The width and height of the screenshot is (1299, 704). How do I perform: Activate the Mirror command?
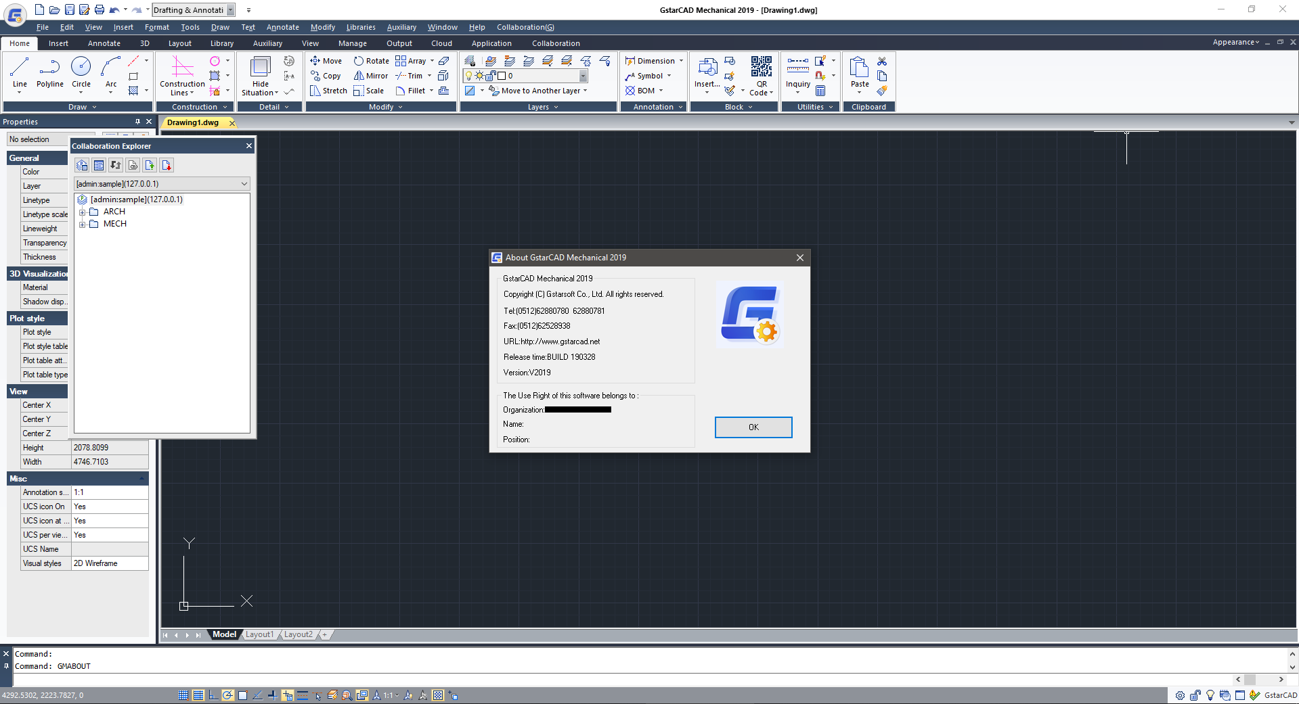[371, 76]
